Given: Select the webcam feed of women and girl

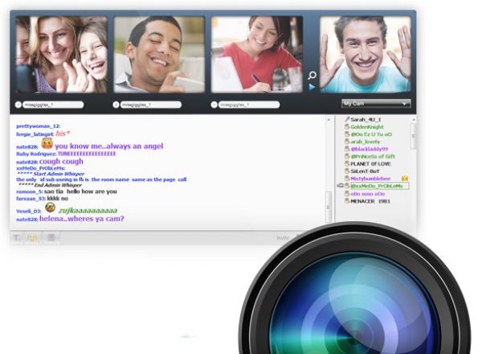Looking at the screenshot, I should [x=62, y=55].
